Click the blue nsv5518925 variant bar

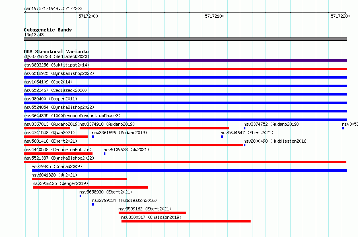pos(185,77)
